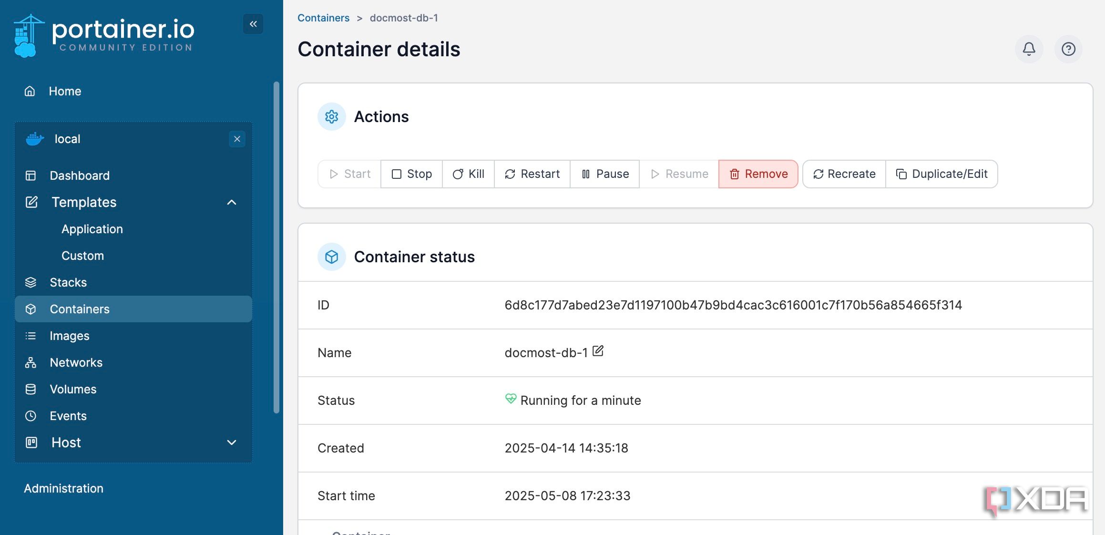Stop the container
This screenshot has width=1105, height=535.
pos(411,174)
